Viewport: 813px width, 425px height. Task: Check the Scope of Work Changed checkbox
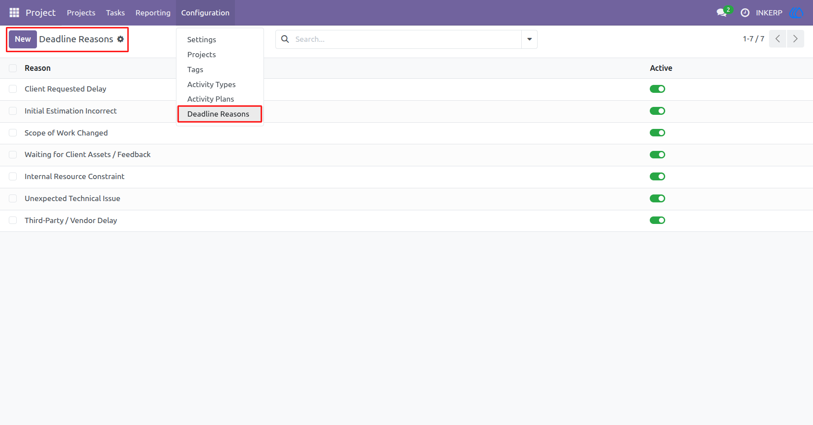click(13, 133)
